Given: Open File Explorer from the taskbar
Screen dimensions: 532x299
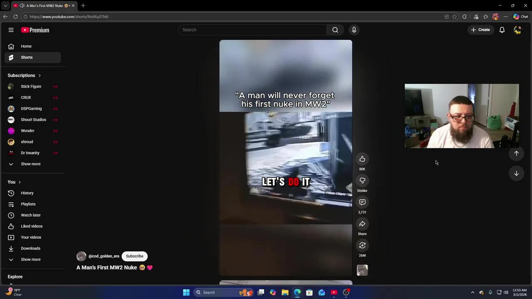Looking at the screenshot, I should coord(285,292).
